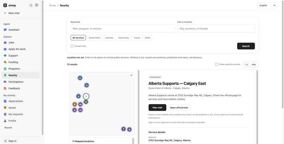Open Funding section
This screenshot has height=144, width=284.
click(x=21, y=62)
